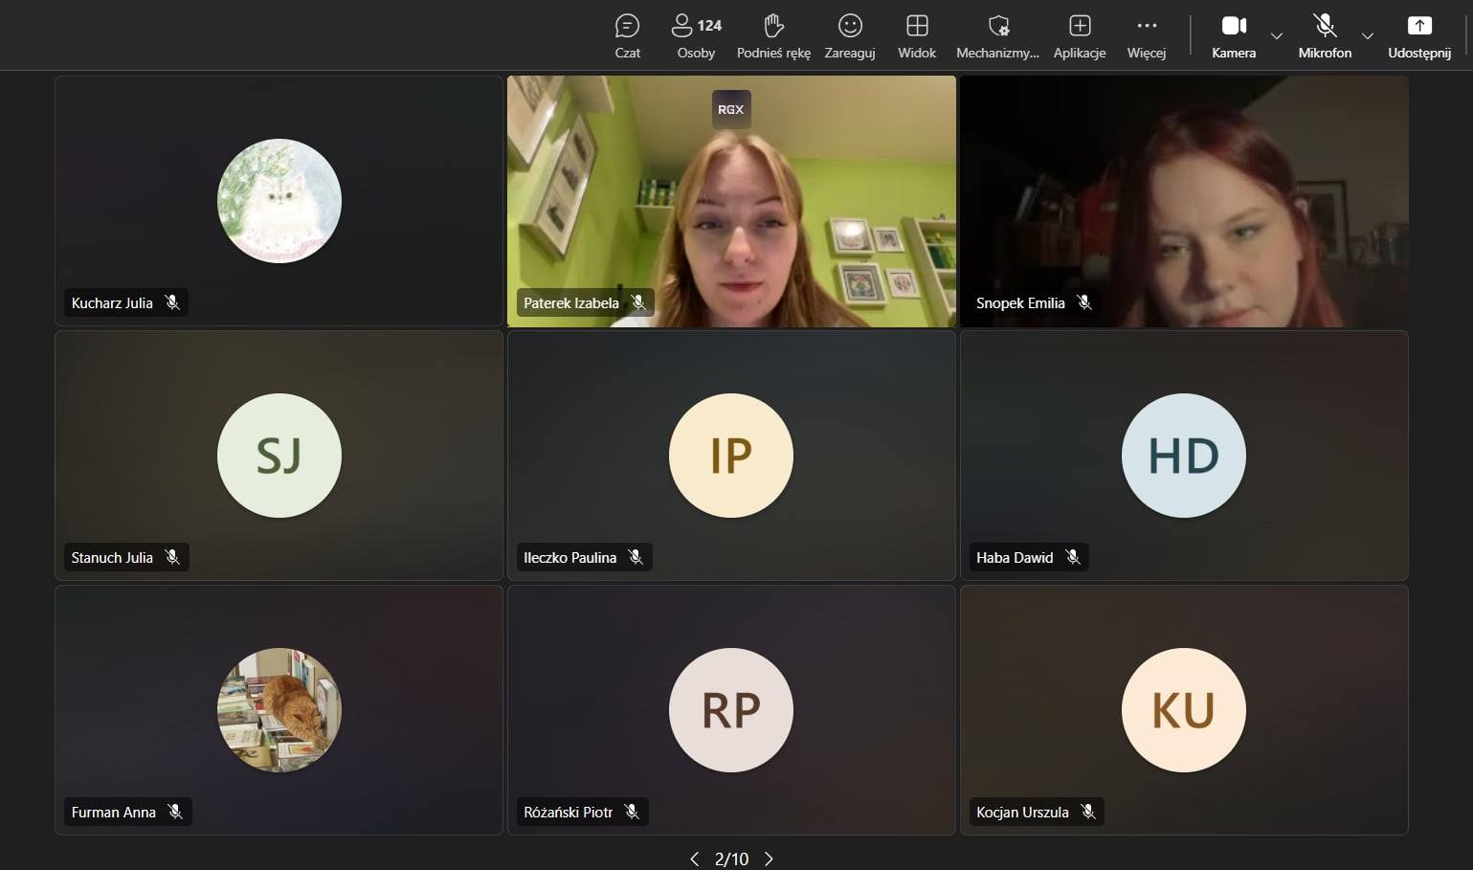This screenshot has width=1473, height=870.
Task: Expand the microphone options dropdown arrow
Action: [1367, 36]
